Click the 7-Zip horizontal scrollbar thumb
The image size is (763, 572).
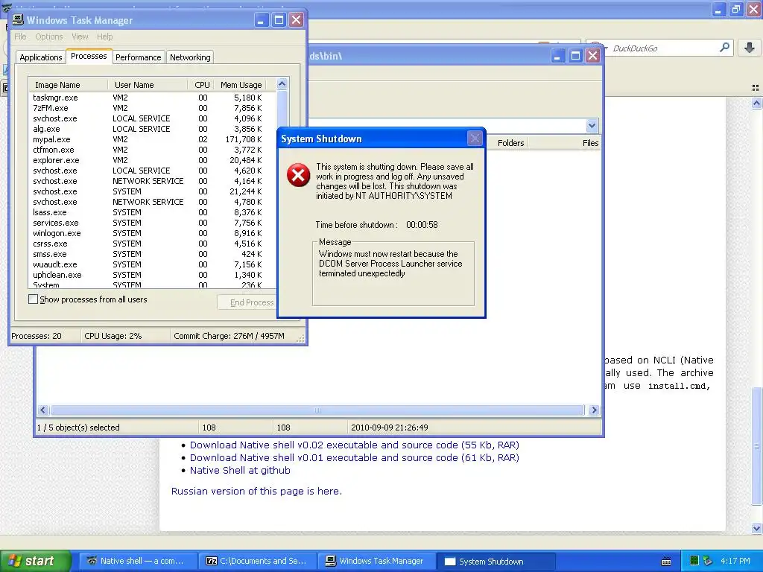coord(317,410)
